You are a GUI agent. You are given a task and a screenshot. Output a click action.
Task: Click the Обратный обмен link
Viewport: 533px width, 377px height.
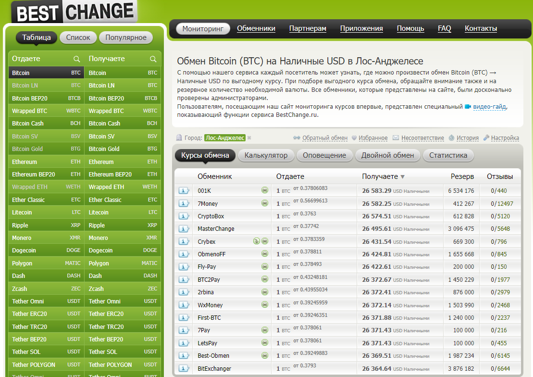(x=325, y=138)
